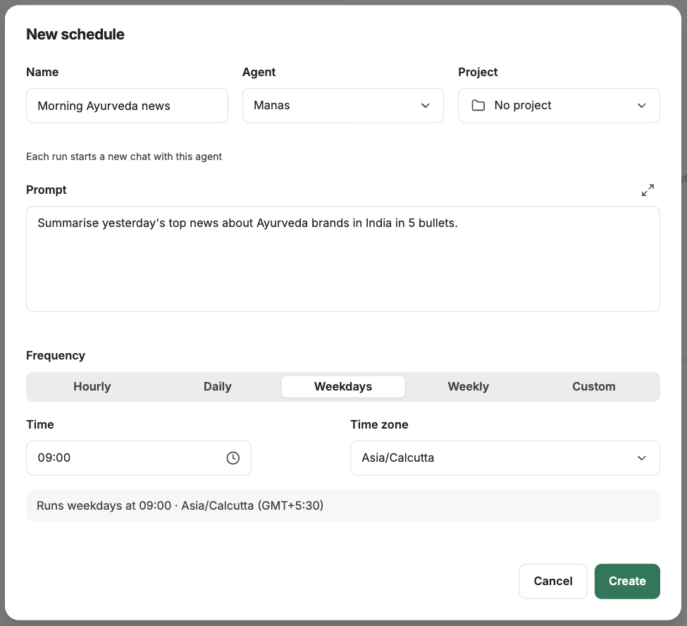Select the Daily frequency option
The image size is (687, 626).
tap(217, 386)
